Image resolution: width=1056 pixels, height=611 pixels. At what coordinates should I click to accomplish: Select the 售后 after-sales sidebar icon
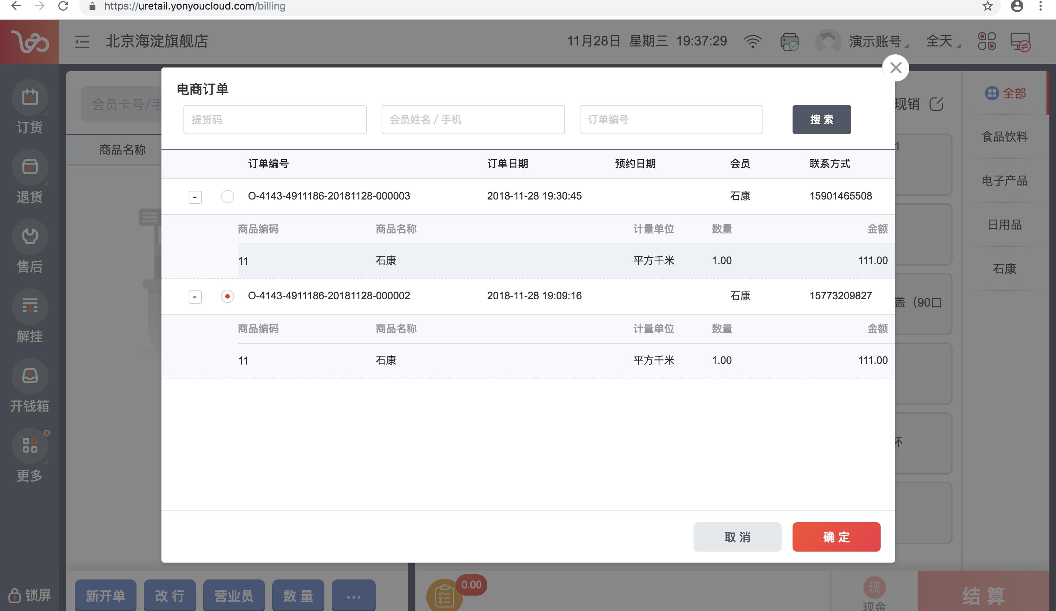[30, 237]
